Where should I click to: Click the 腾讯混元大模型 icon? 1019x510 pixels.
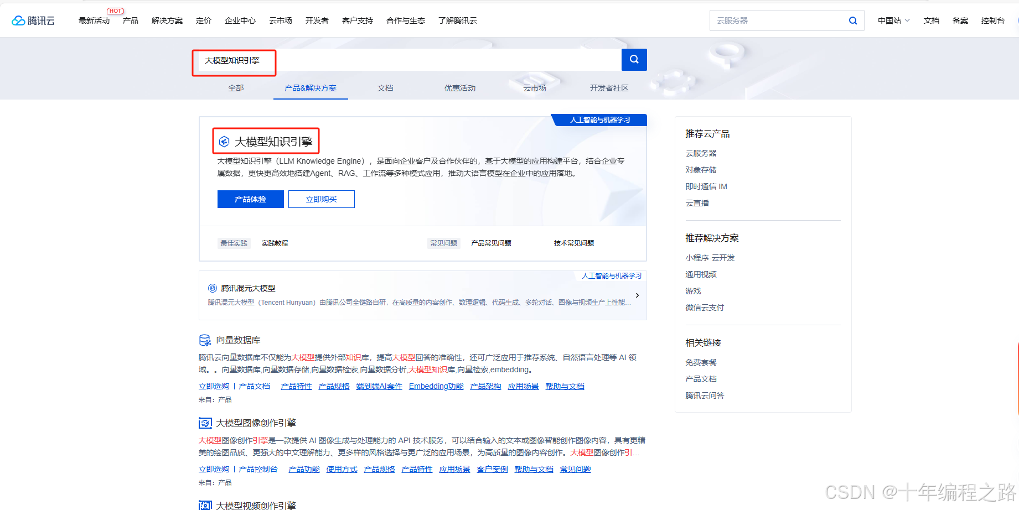[213, 288]
